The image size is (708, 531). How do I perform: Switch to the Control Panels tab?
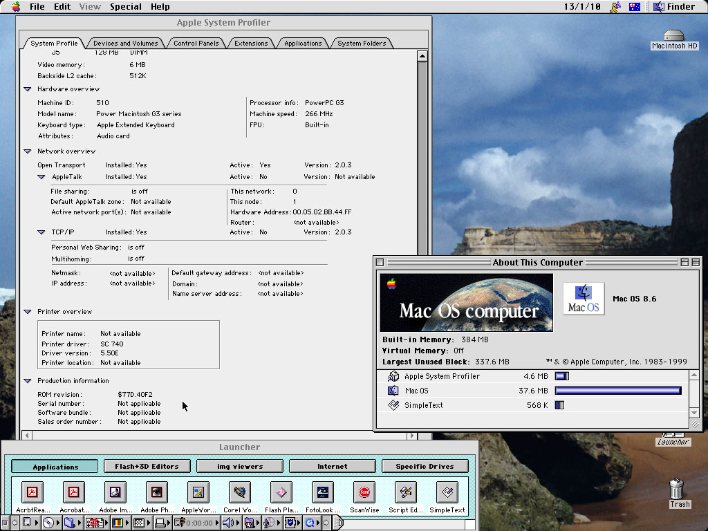pos(196,44)
